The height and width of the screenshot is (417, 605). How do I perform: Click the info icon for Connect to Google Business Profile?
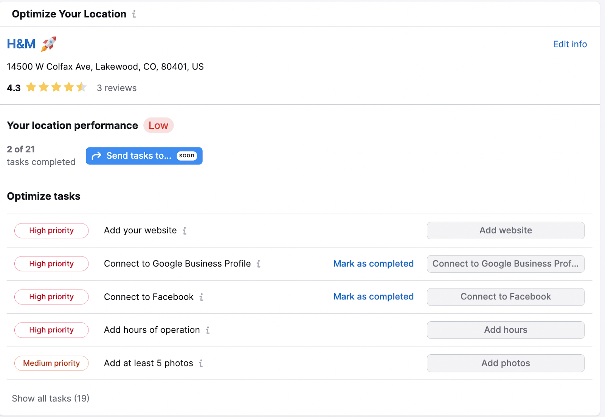coord(259,264)
